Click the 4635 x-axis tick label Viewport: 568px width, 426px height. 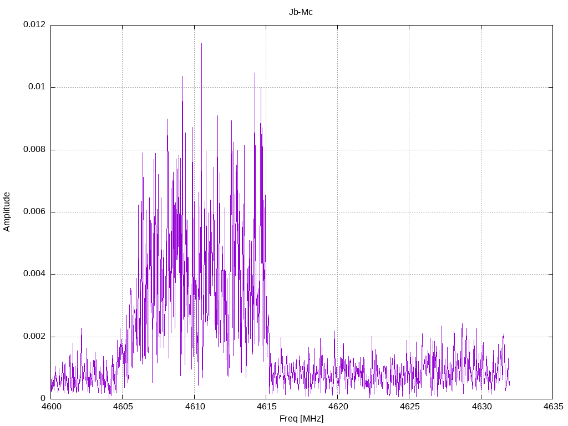(553, 407)
